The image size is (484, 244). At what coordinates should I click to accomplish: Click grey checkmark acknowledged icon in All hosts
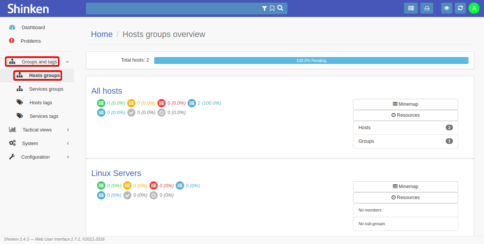131,113
